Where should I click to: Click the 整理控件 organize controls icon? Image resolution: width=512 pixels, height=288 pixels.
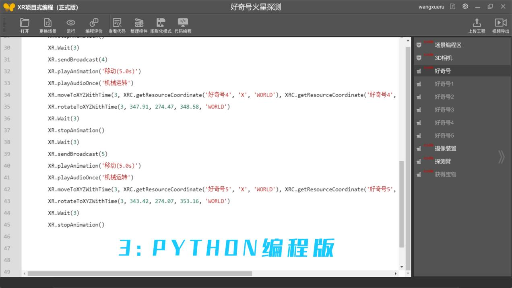(x=139, y=25)
